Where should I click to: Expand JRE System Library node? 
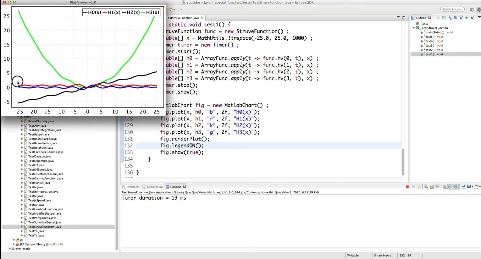14,244
